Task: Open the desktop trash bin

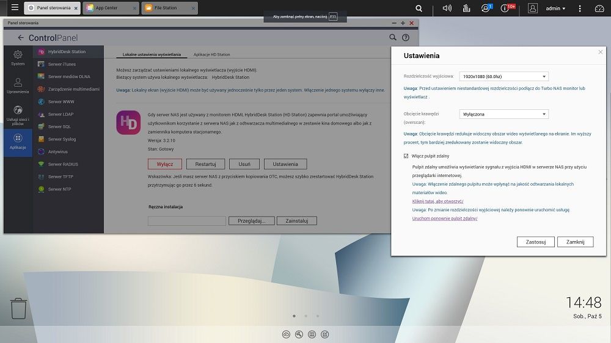Action: [18, 308]
